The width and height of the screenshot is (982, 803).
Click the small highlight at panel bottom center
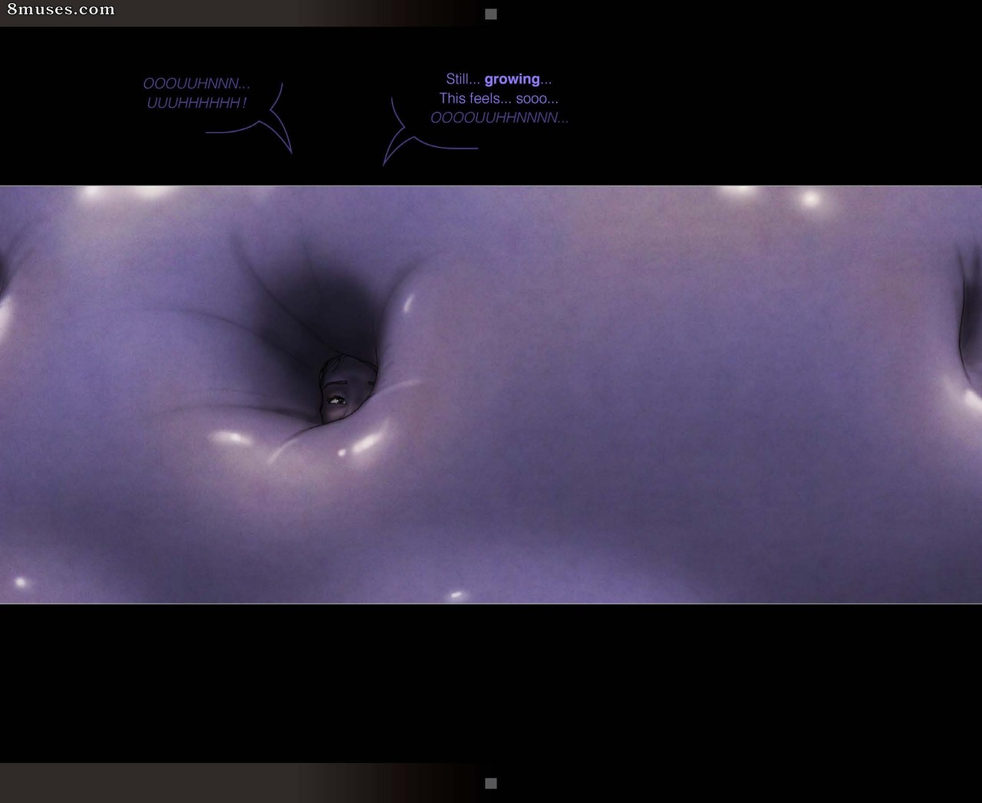(456, 594)
